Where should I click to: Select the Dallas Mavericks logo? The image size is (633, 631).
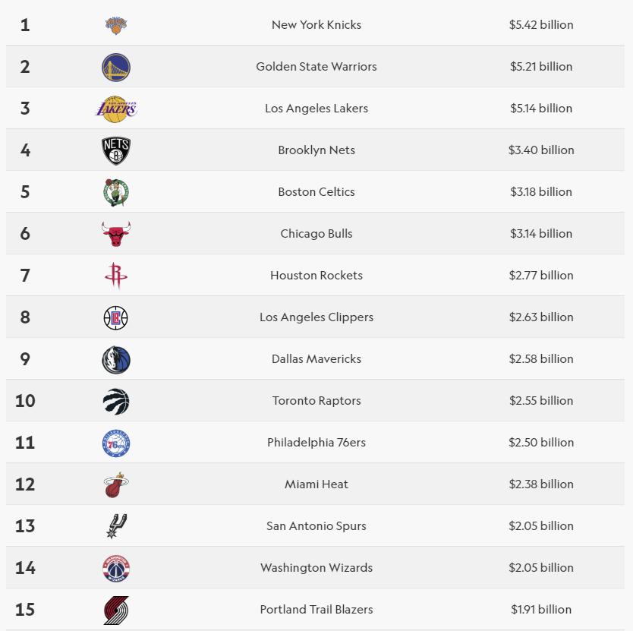pyautogui.click(x=116, y=359)
